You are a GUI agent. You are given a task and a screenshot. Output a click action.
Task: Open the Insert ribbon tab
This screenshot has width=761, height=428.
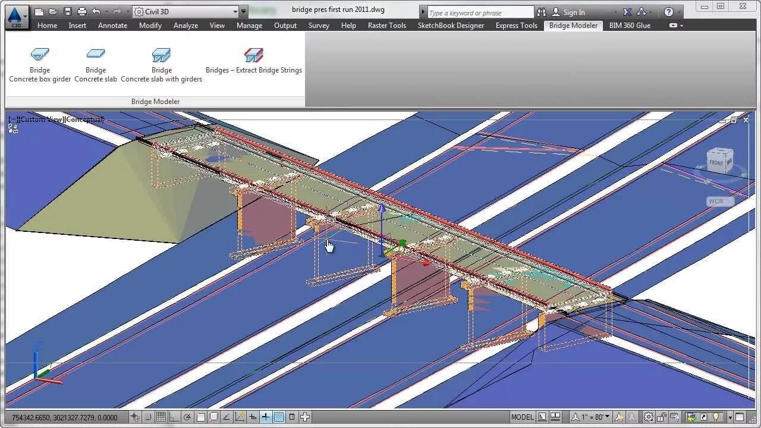point(77,26)
